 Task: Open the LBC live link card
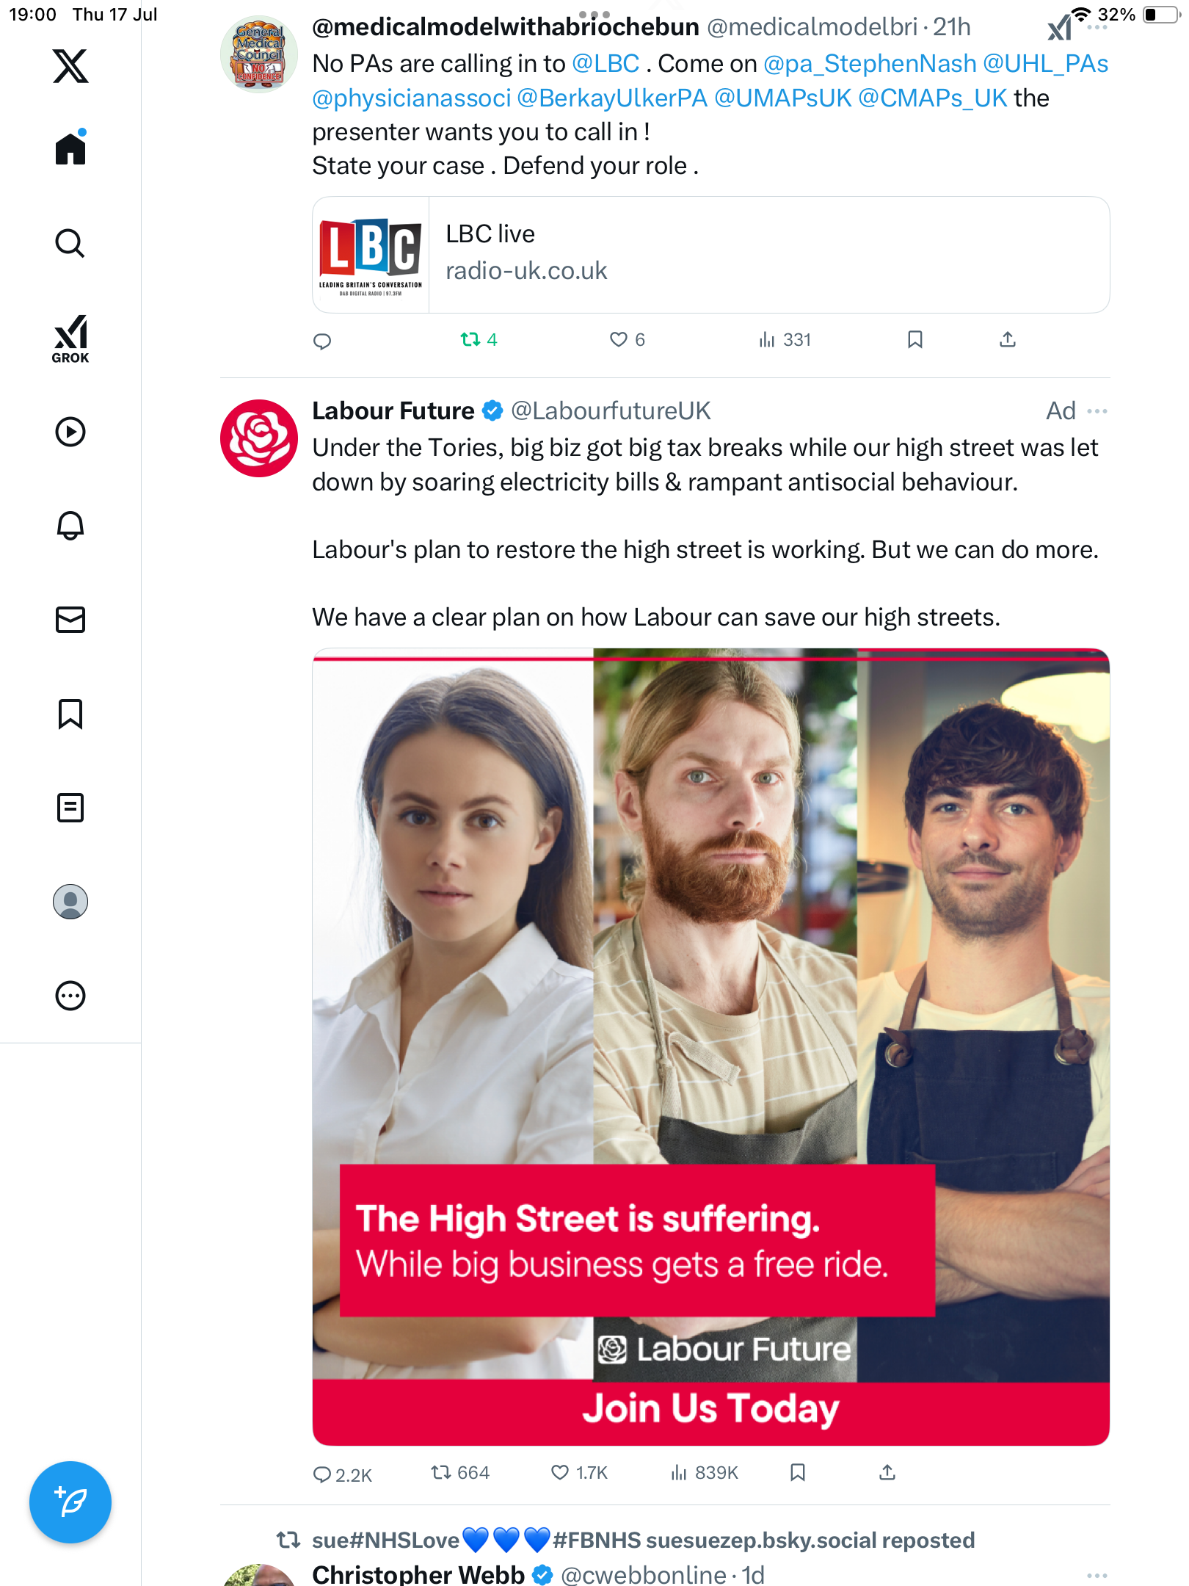[x=710, y=255]
